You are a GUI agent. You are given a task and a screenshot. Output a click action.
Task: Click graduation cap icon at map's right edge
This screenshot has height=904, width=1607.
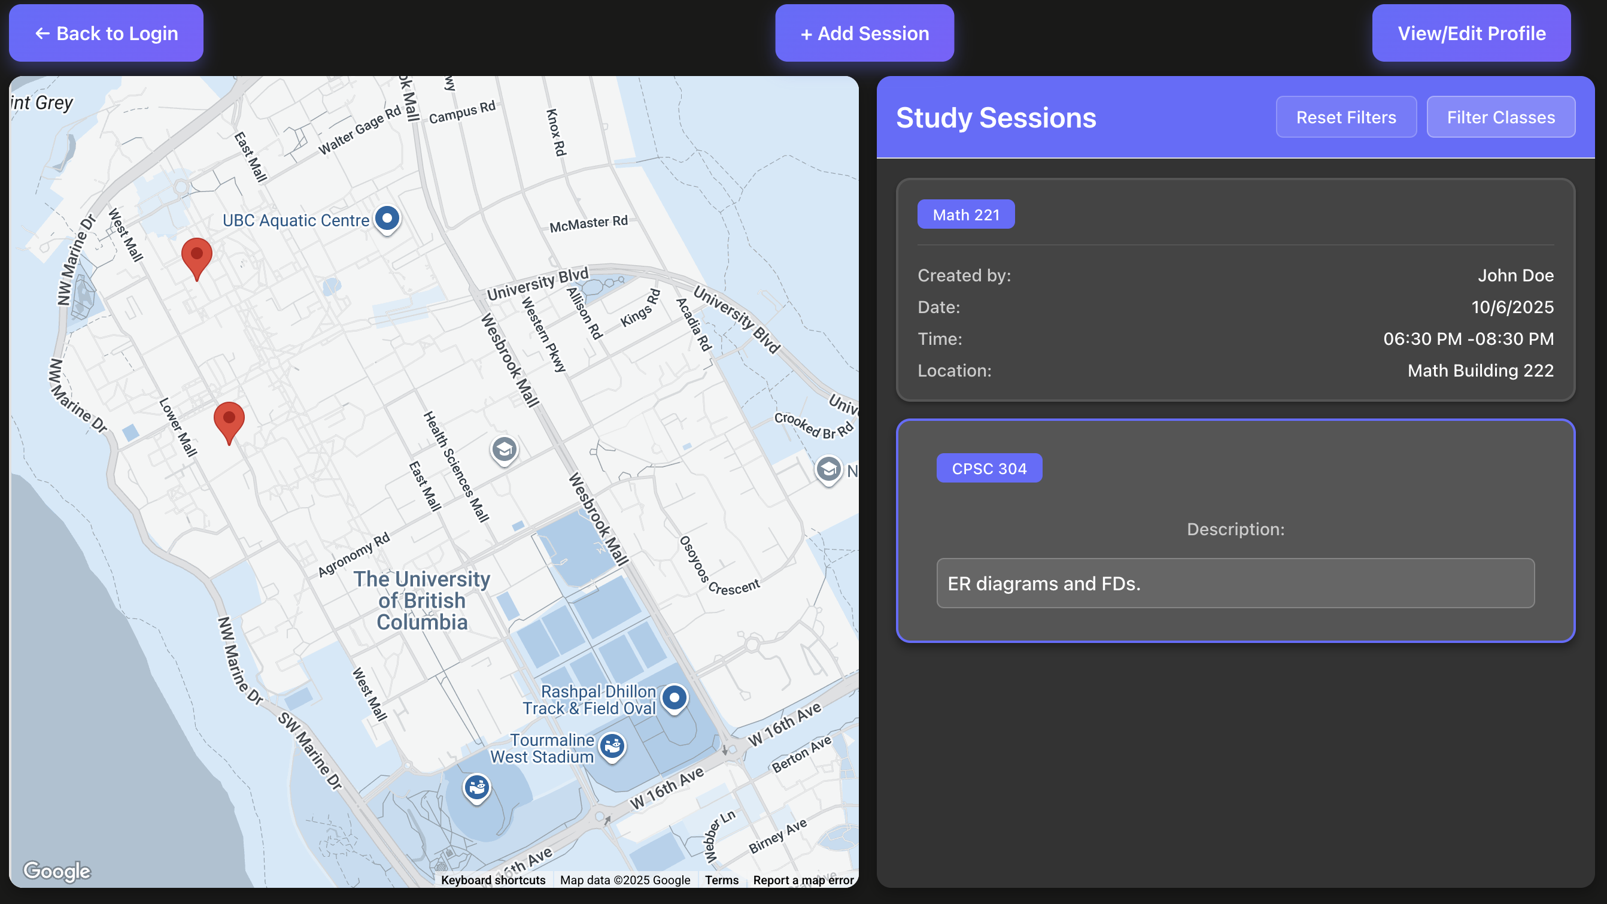point(828,469)
